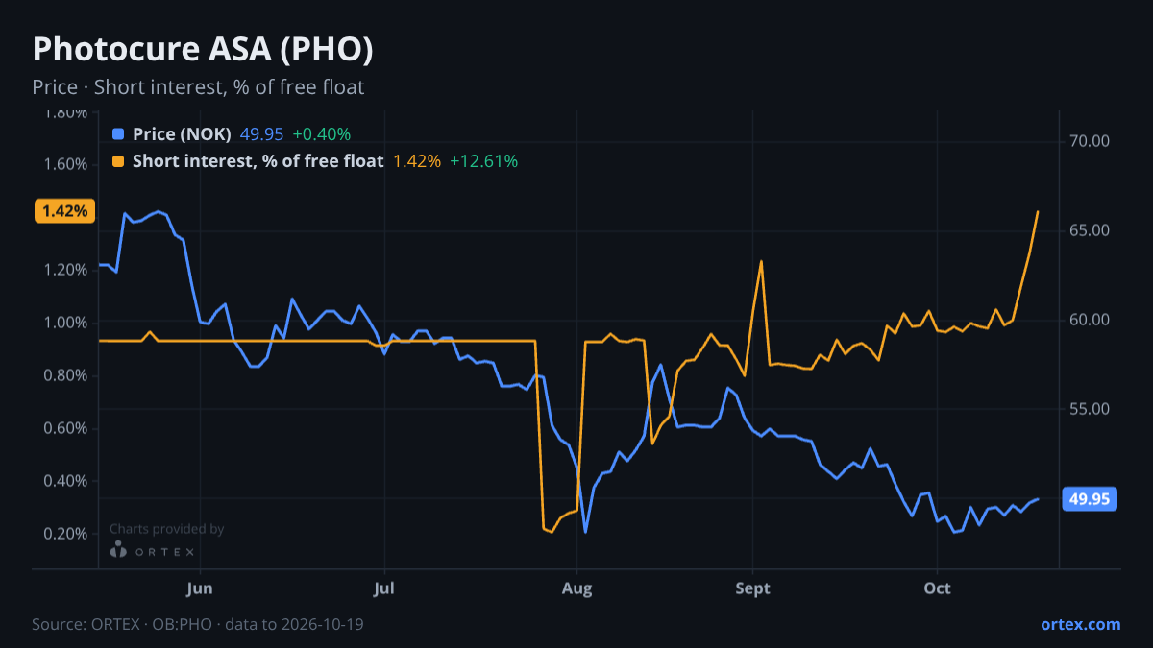Click the 0.80% left axis label

click(x=66, y=375)
